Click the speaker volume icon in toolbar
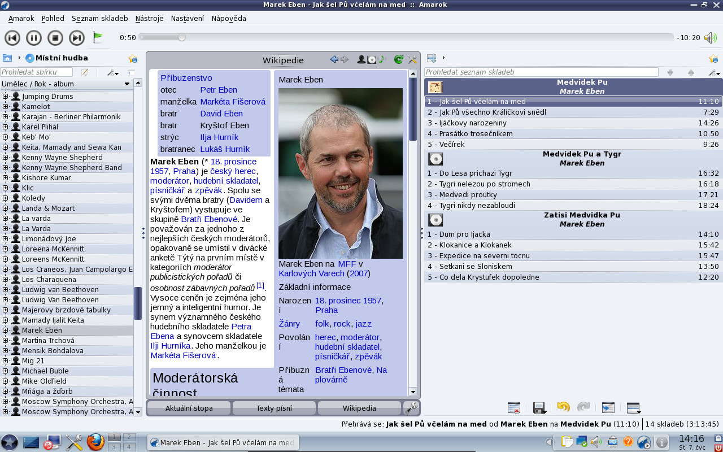Viewport: 723px width, 452px height. [710, 38]
